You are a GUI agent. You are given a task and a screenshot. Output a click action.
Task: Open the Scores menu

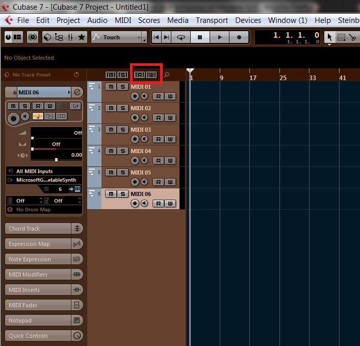tap(149, 20)
